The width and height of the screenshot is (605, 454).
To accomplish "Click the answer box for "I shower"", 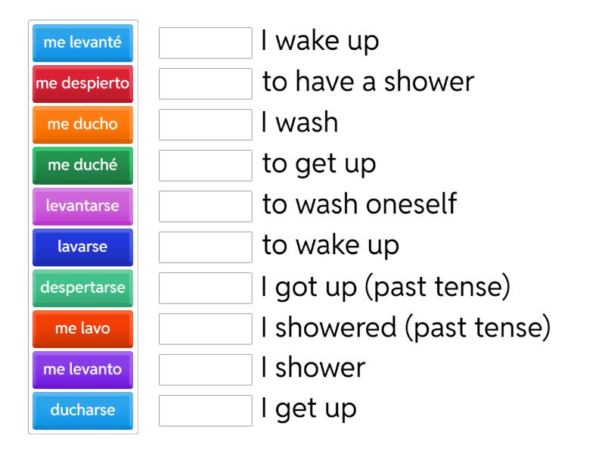I will click(x=206, y=370).
